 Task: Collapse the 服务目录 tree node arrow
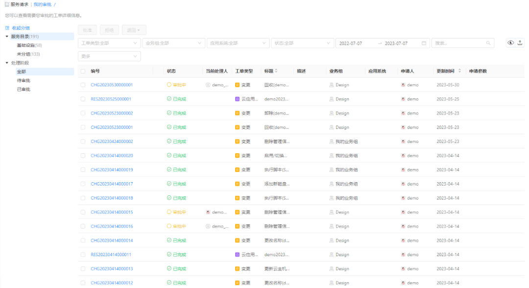[x=7, y=36]
